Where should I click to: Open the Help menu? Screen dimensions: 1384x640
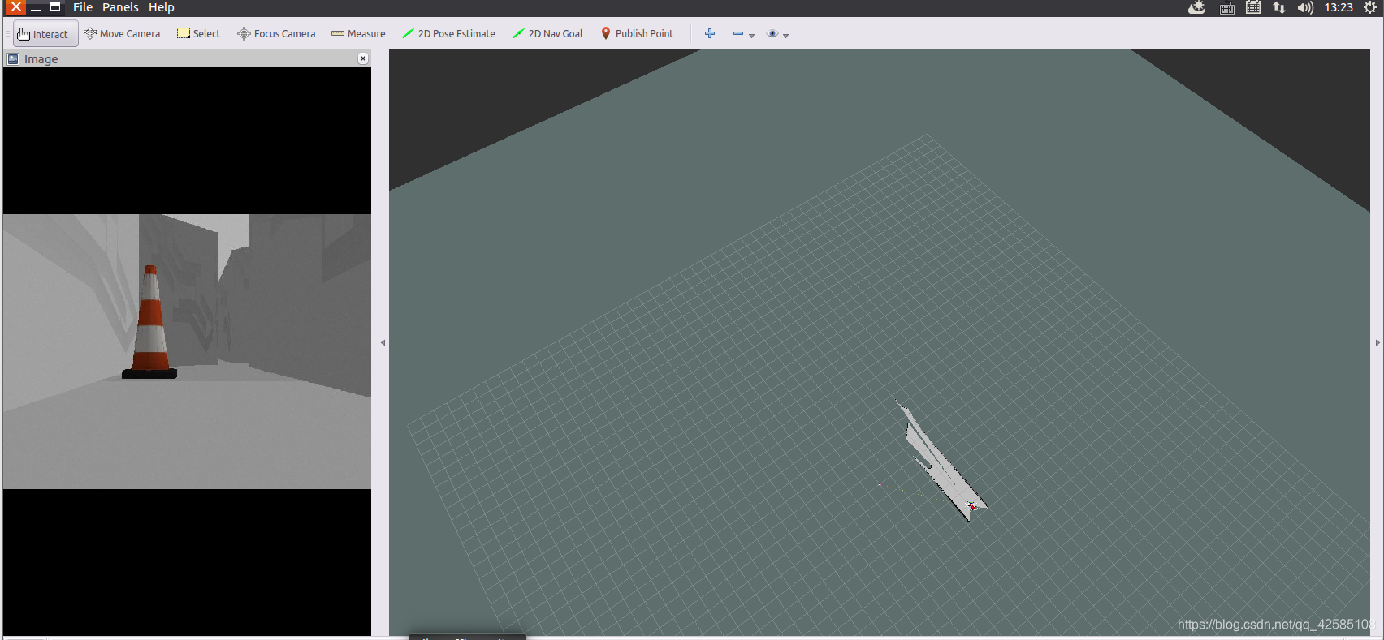point(161,7)
